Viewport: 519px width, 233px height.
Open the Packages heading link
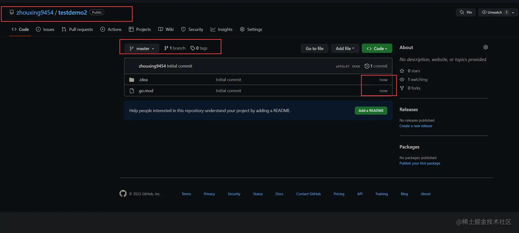(410, 147)
